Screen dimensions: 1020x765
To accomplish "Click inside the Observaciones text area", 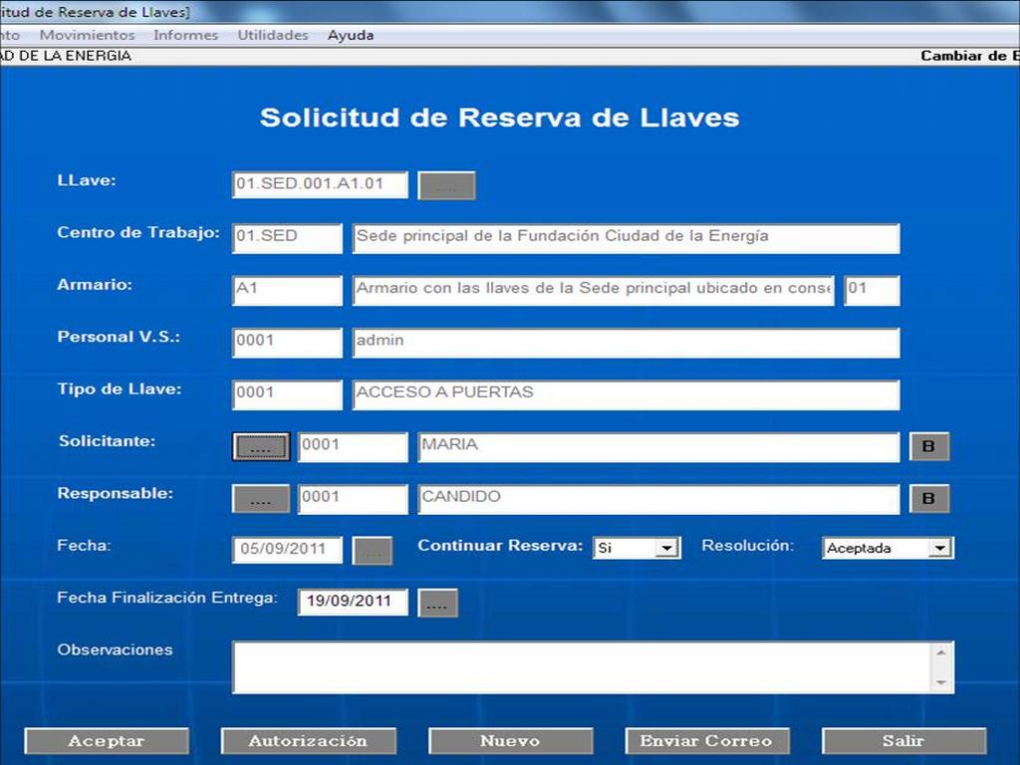I will pyautogui.click(x=581, y=667).
